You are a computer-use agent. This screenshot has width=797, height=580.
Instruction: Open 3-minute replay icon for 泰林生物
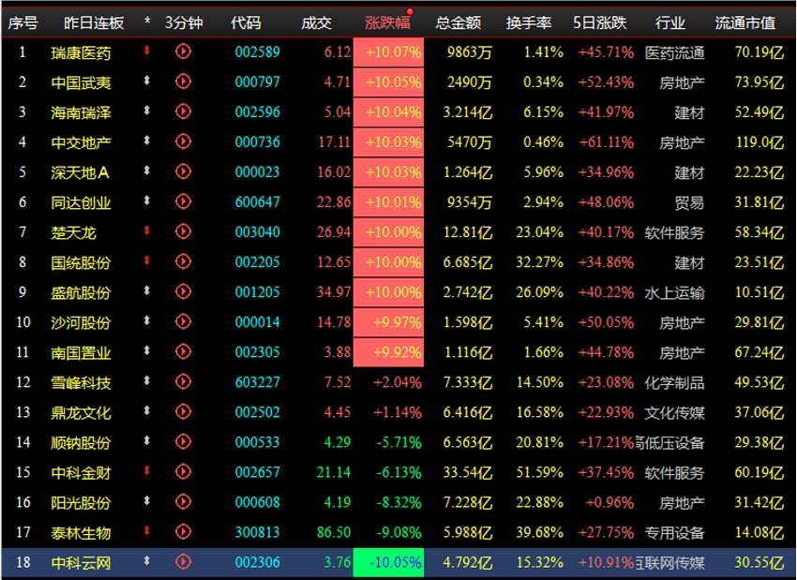(x=183, y=532)
